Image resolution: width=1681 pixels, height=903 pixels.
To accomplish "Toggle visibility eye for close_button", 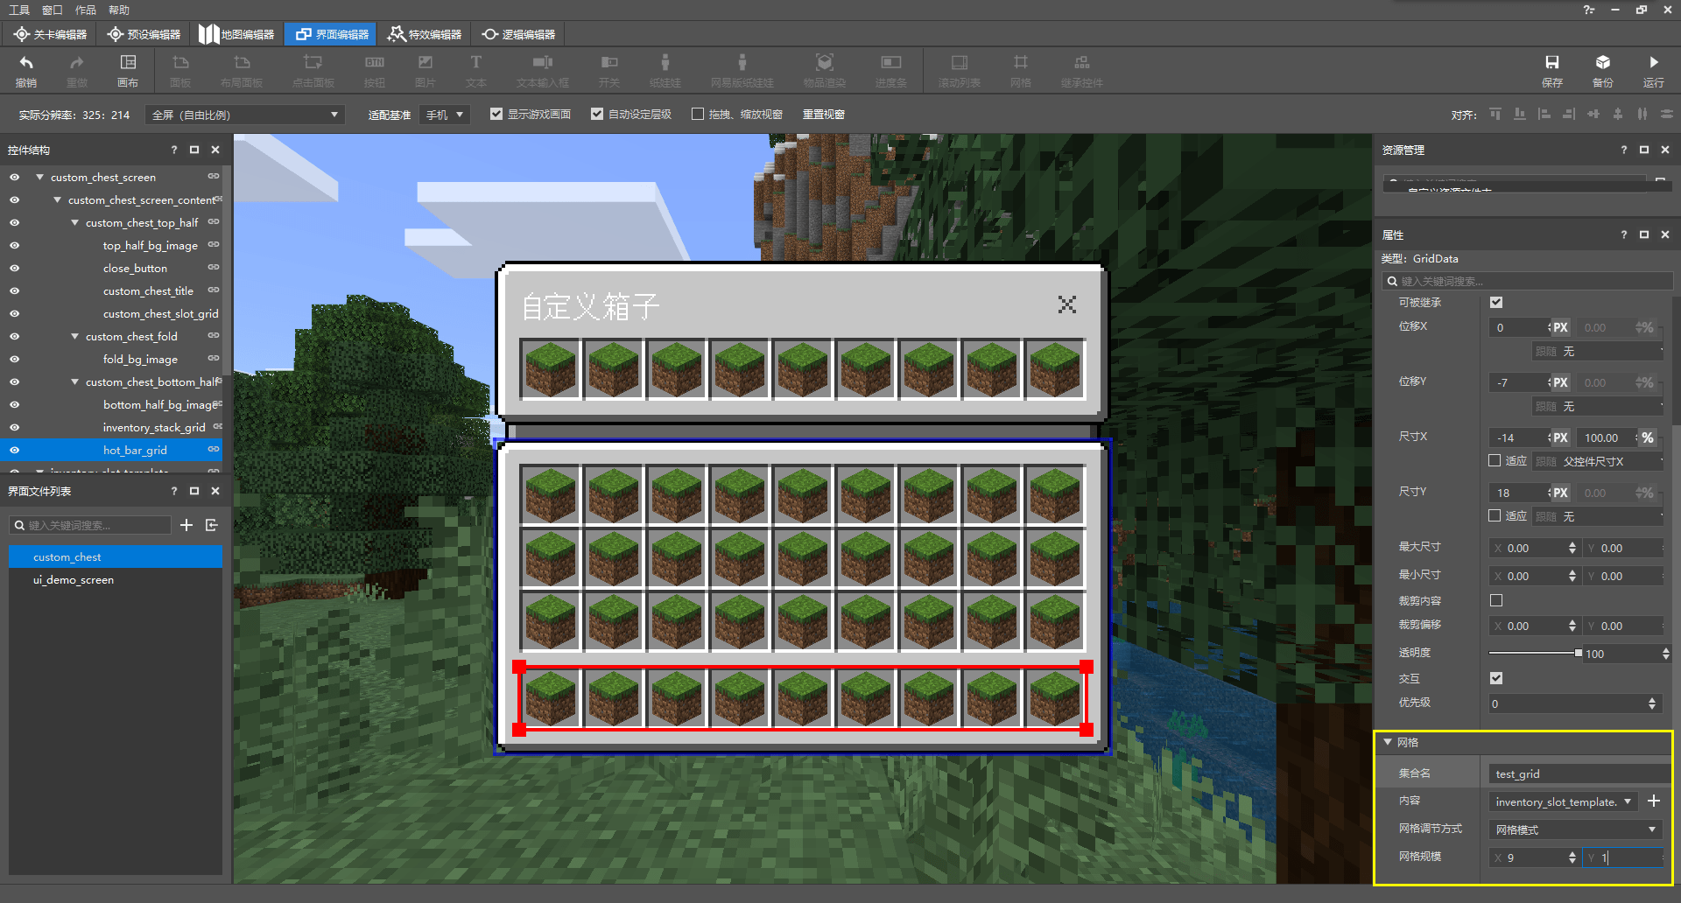I will [15, 269].
